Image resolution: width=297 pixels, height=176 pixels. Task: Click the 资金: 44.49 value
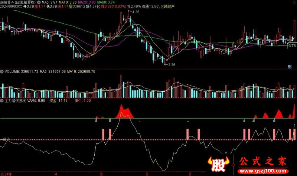click(58, 101)
